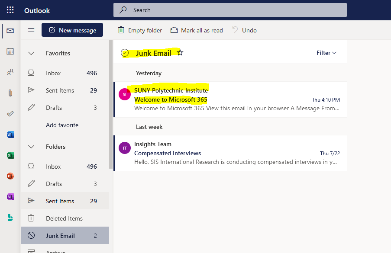Click Add favorite link
Image resolution: width=391 pixels, height=253 pixels.
(x=62, y=125)
